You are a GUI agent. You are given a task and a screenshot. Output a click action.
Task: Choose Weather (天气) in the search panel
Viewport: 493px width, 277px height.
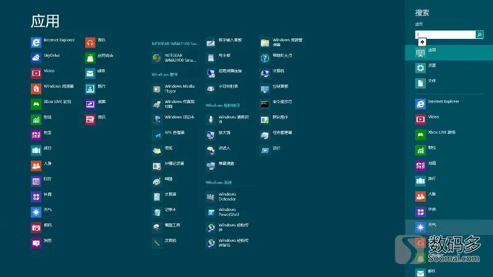tap(449, 227)
